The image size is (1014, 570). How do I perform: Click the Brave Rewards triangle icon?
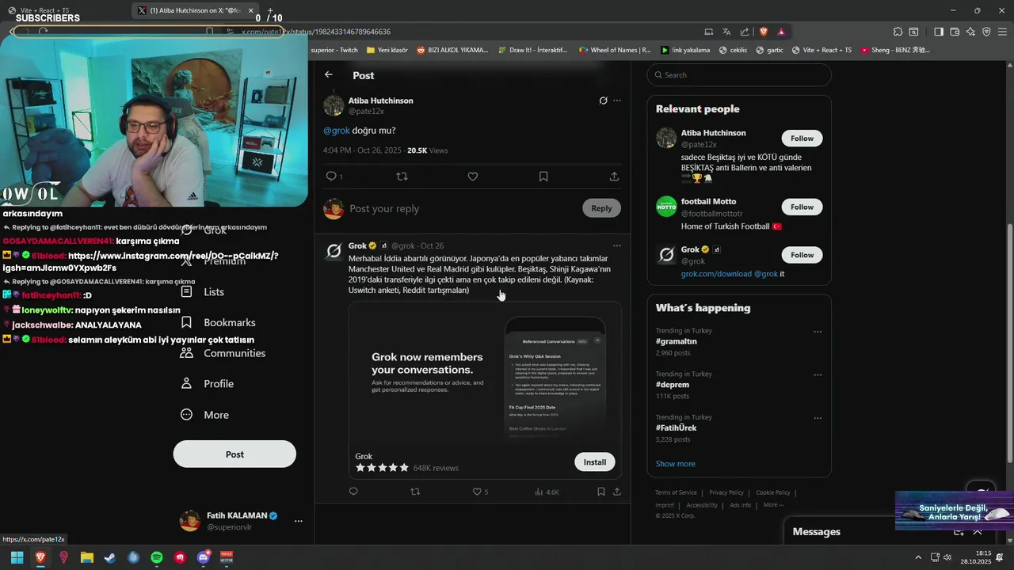[781, 32]
